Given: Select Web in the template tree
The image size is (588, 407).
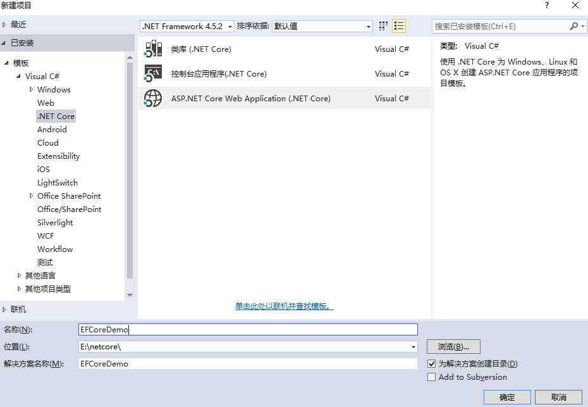Looking at the screenshot, I should coord(46,103).
